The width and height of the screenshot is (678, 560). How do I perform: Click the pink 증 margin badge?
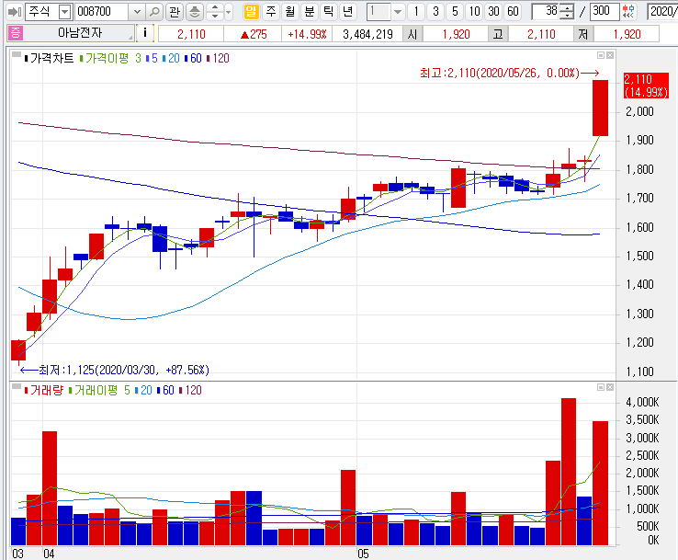point(16,33)
